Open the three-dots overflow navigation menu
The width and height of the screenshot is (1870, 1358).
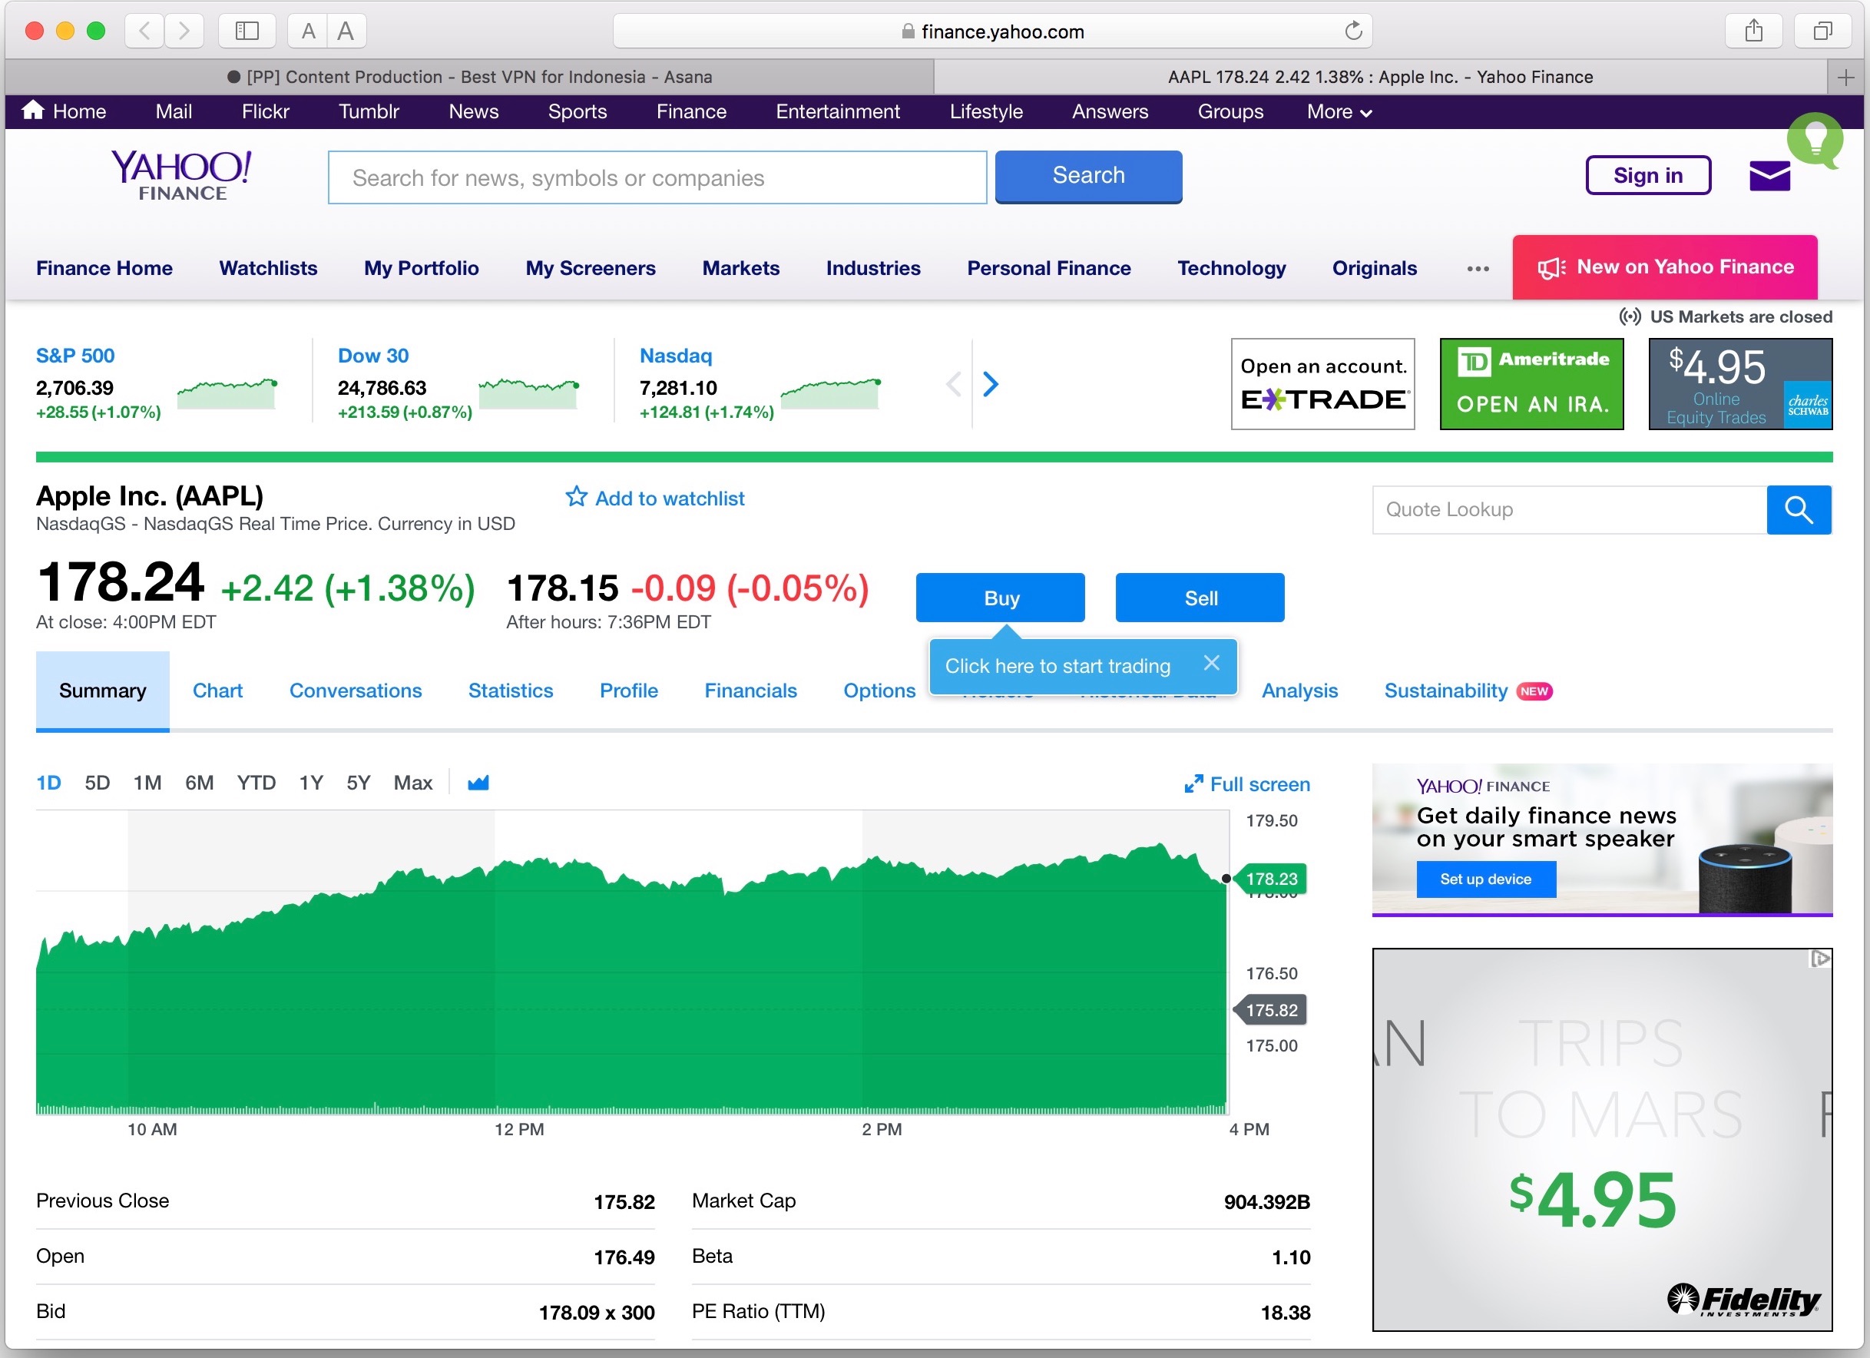click(x=1478, y=269)
